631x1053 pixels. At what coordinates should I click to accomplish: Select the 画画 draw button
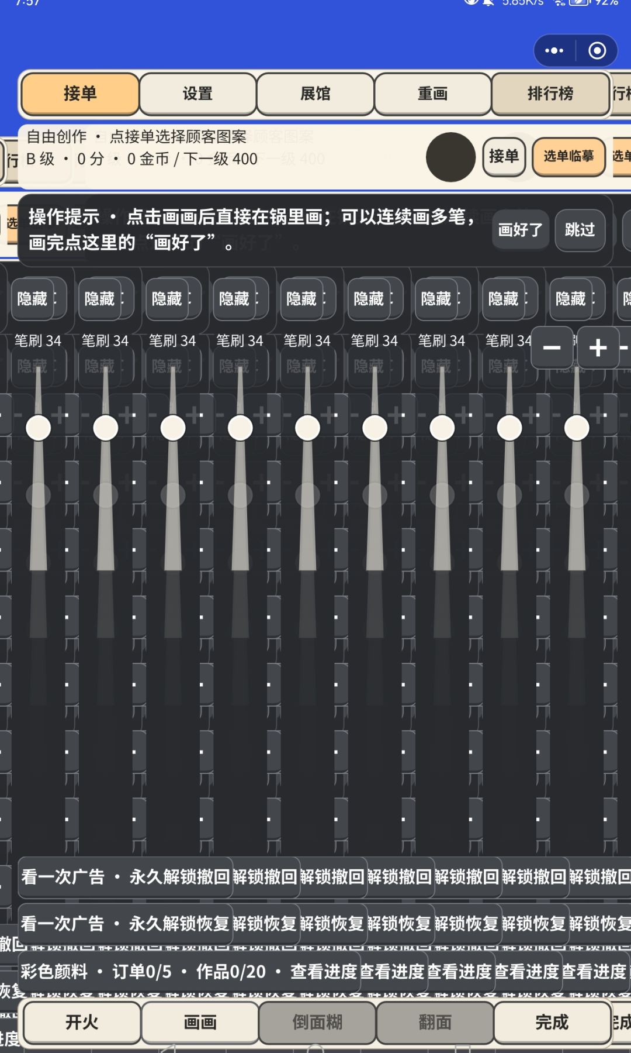200,1022
